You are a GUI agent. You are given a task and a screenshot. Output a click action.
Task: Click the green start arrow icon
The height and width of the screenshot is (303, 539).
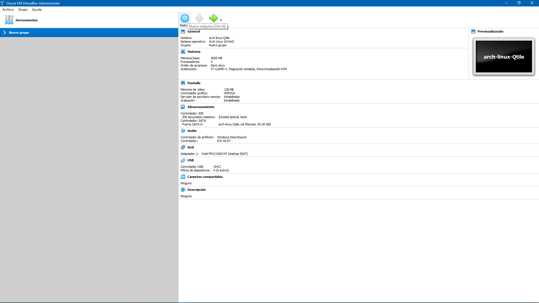pyautogui.click(x=213, y=18)
